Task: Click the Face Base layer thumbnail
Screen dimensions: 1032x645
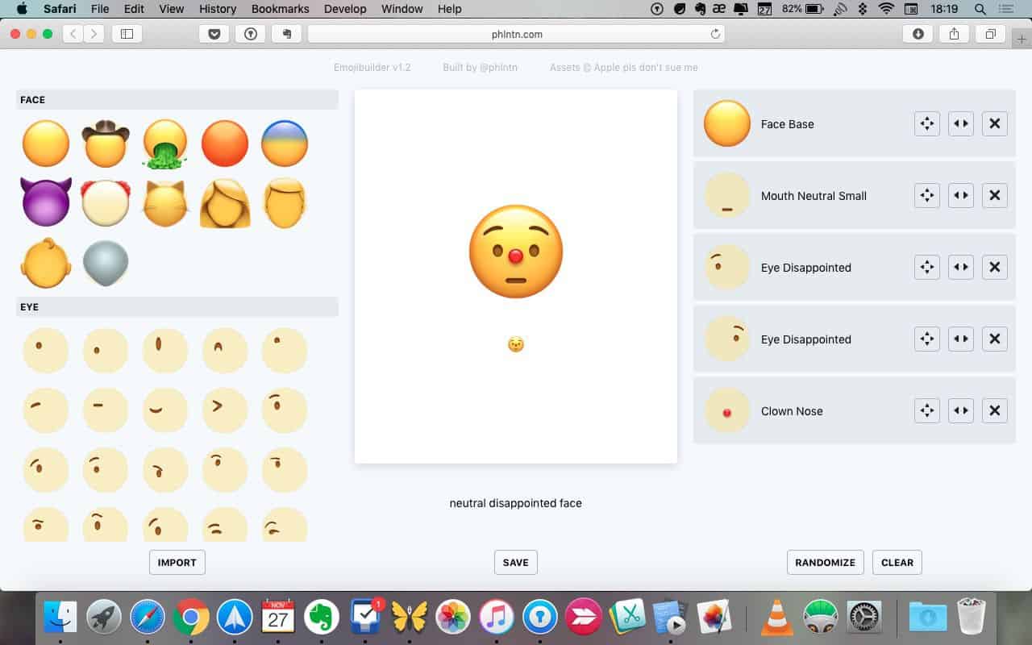Action: [727, 123]
